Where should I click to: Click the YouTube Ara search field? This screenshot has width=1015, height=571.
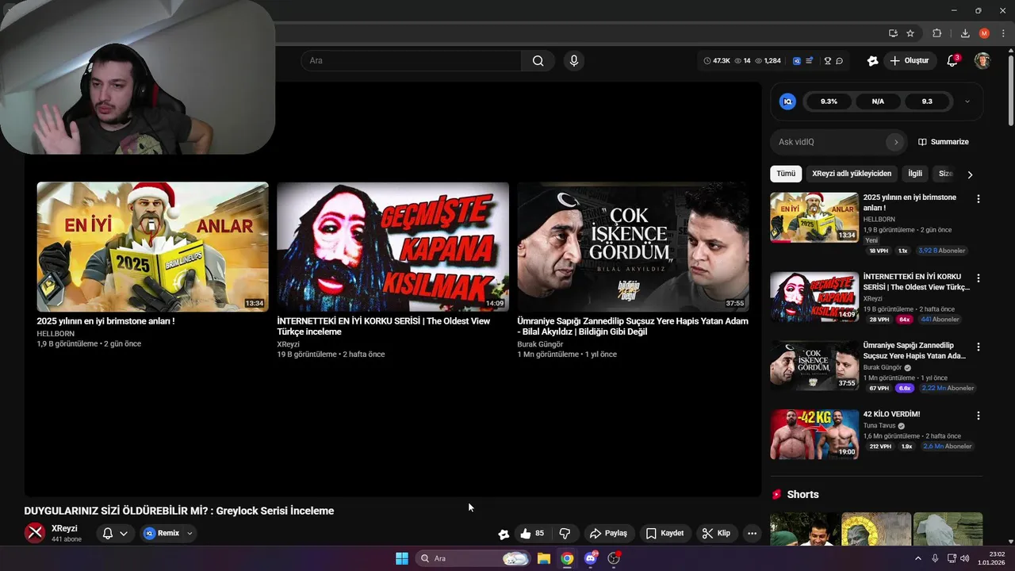point(412,61)
